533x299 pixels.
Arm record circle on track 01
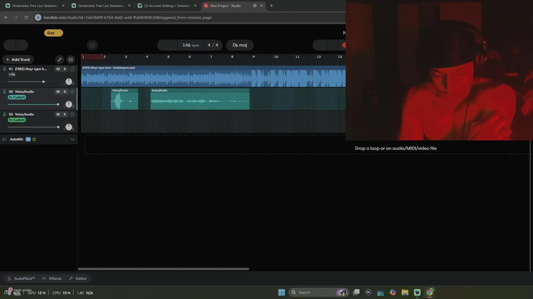(72, 69)
